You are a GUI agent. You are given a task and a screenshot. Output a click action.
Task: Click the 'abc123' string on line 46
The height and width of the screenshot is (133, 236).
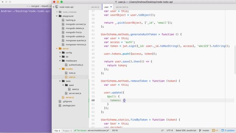click(204, 46)
